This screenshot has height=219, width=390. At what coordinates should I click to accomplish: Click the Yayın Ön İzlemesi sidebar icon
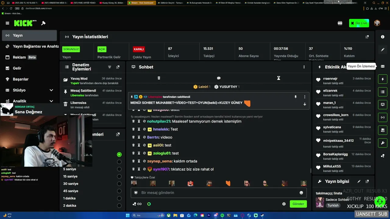tap(383, 66)
